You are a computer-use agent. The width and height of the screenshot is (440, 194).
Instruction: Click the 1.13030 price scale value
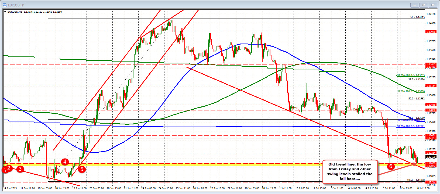pyautogui.click(x=431, y=95)
